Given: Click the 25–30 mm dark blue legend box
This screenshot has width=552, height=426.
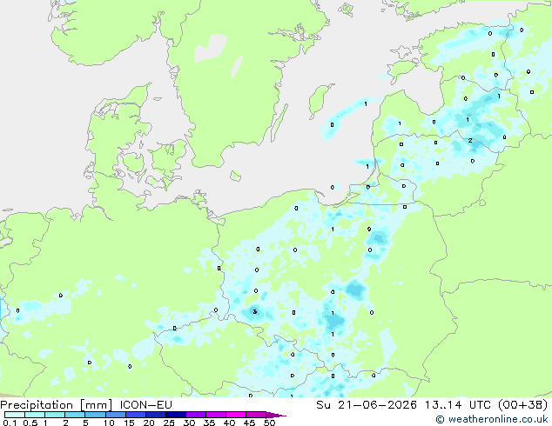Looking at the screenshot, I should (176, 415).
